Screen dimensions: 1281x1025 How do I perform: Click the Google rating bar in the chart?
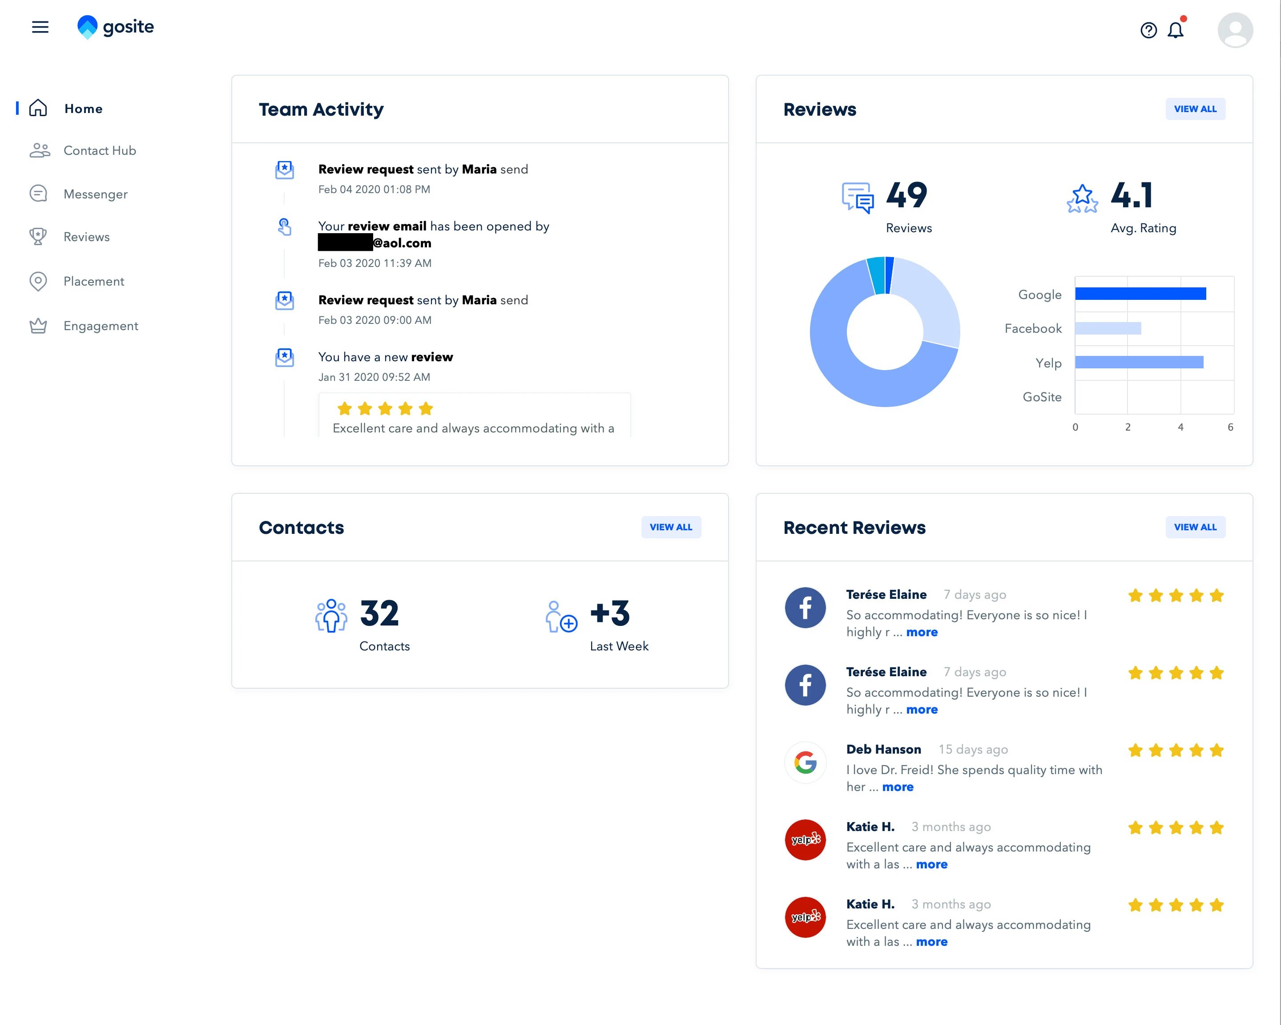point(1140,293)
